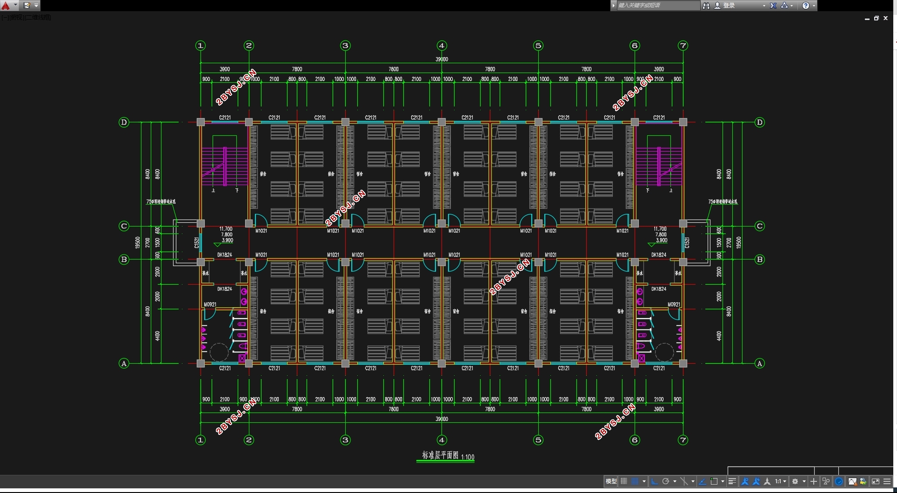Click the Autodesk 360 triangle icon
897x493 pixels.
(x=784, y=6)
